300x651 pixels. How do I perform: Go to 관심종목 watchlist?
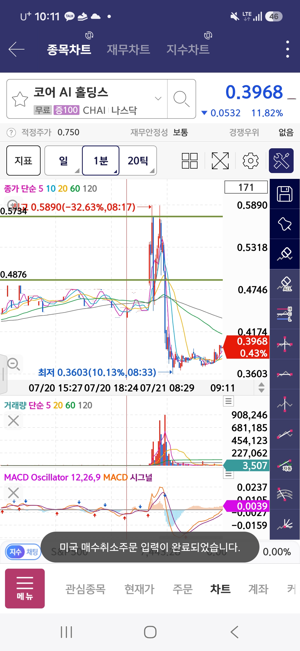pyautogui.click(x=85, y=589)
